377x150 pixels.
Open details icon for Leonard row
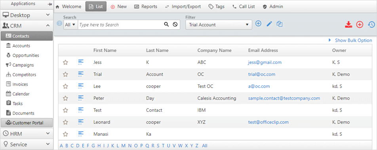click(x=81, y=122)
